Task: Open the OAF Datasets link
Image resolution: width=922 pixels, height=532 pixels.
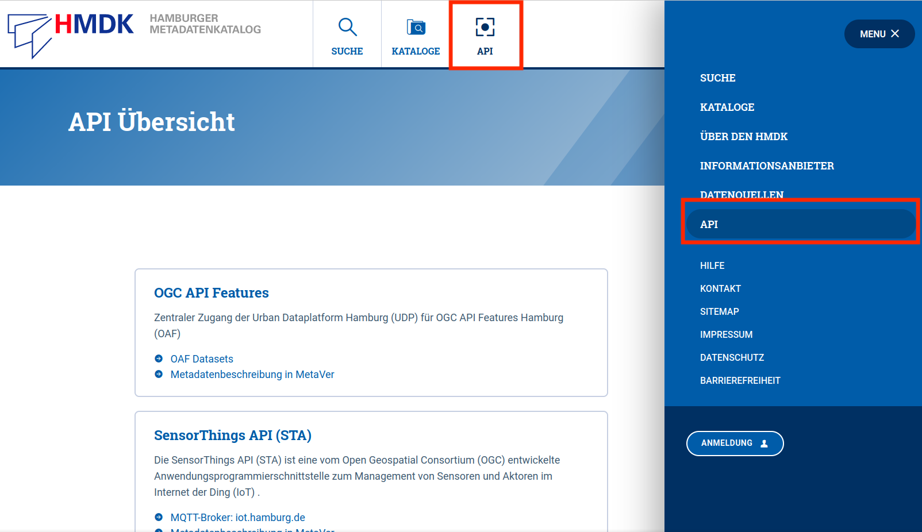Action: click(202, 358)
